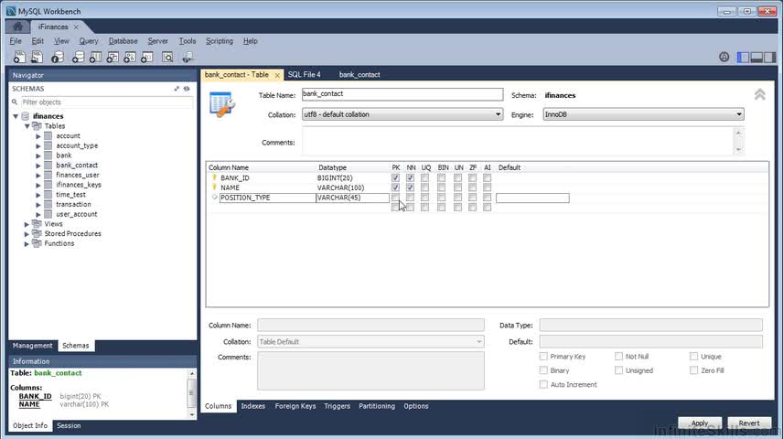Screen dimensions: 783x439
Task: Switch to the Foreign Keys tab
Action: point(295,406)
